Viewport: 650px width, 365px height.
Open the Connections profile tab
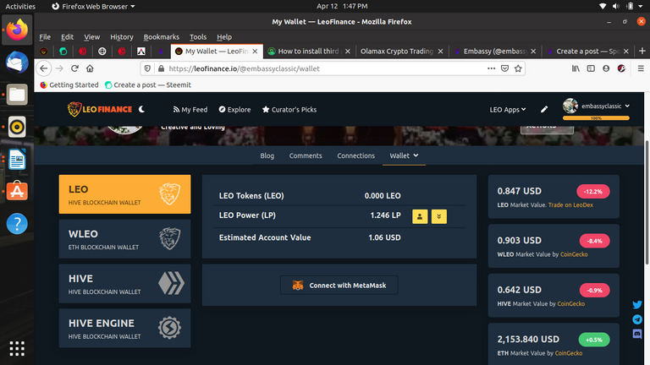click(355, 155)
